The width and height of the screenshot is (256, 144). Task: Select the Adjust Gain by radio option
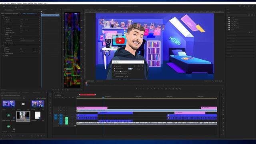coord(114,68)
